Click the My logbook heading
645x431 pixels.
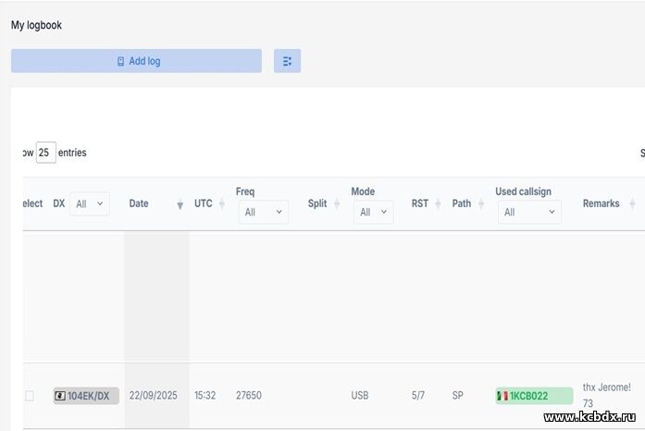coord(36,25)
